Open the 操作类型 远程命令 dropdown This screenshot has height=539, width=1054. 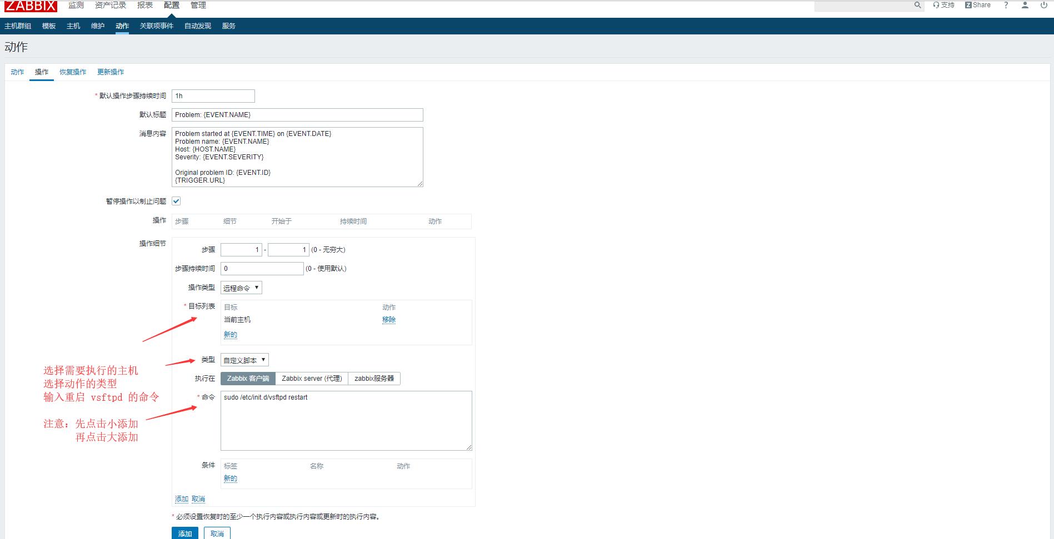pos(241,288)
